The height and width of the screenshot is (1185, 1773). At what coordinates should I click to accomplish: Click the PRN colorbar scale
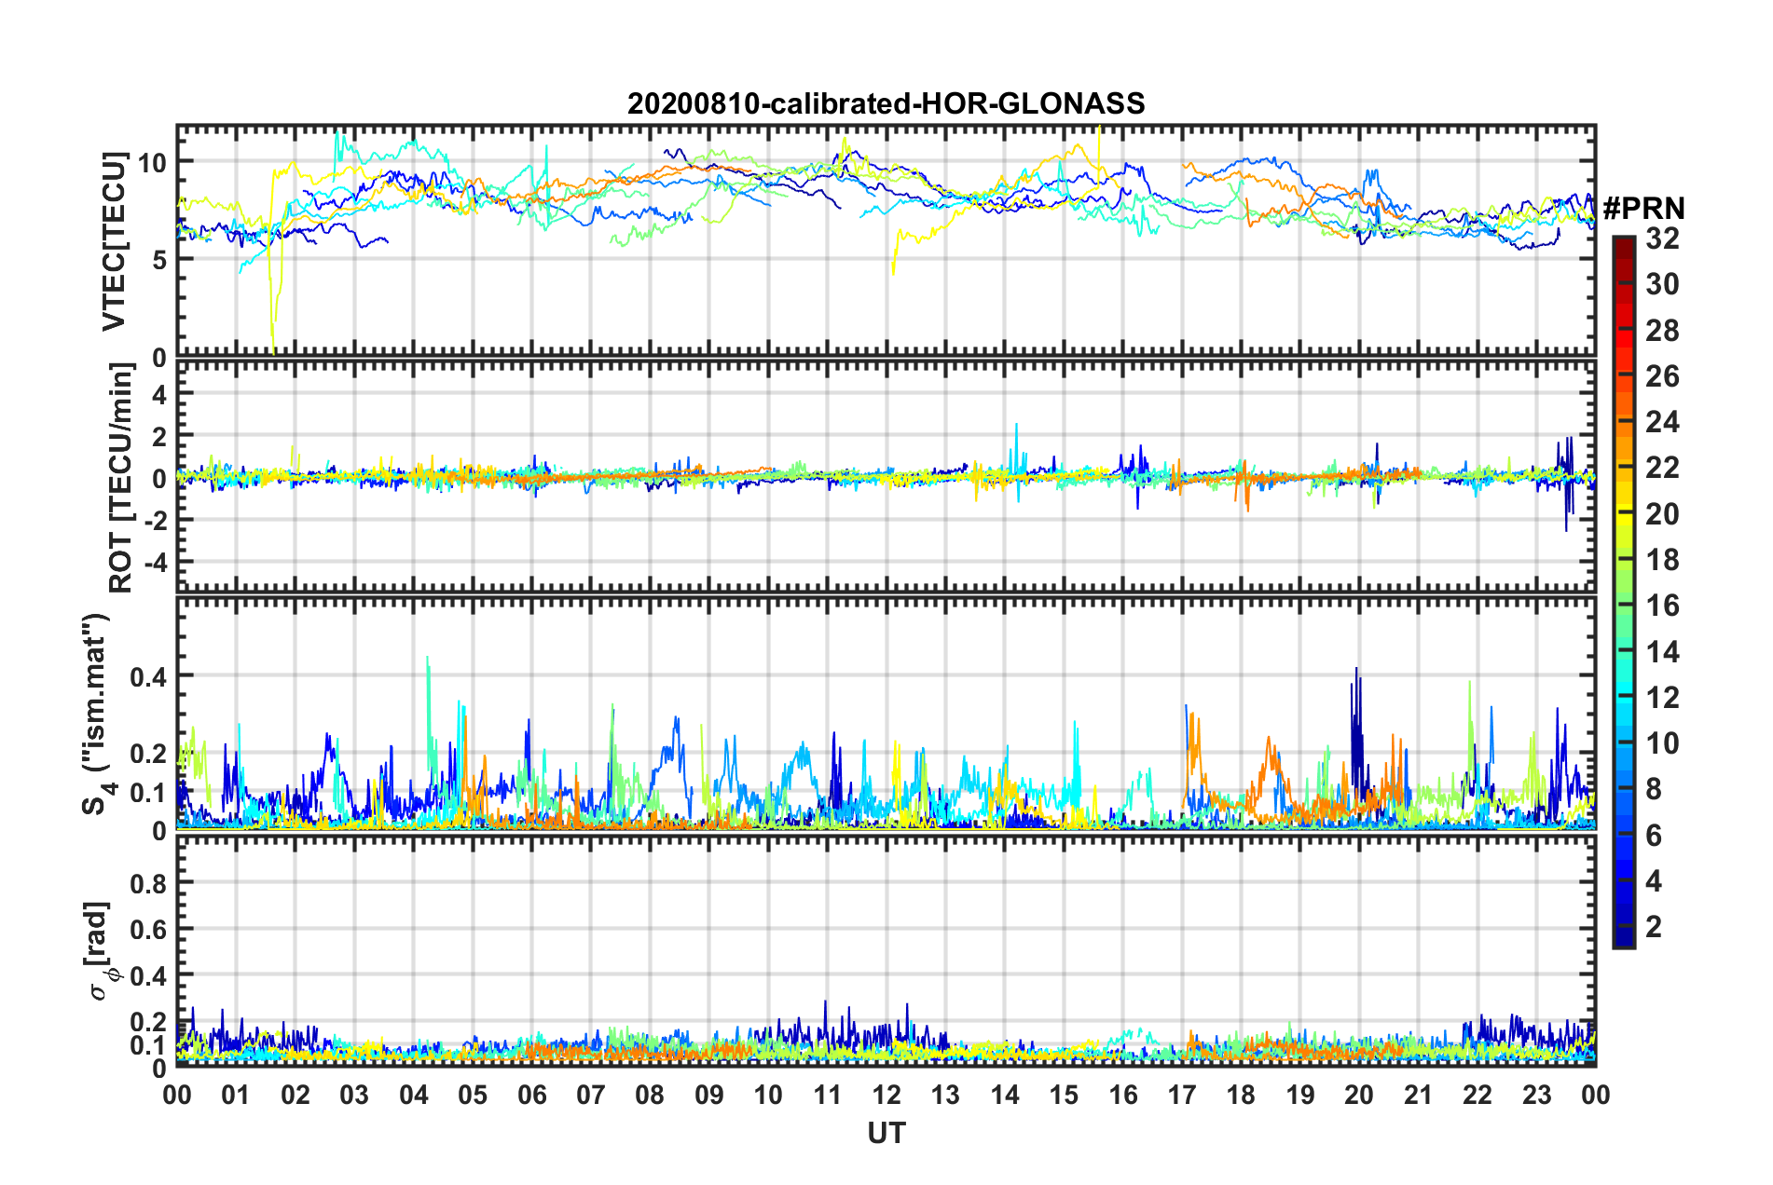(1623, 592)
